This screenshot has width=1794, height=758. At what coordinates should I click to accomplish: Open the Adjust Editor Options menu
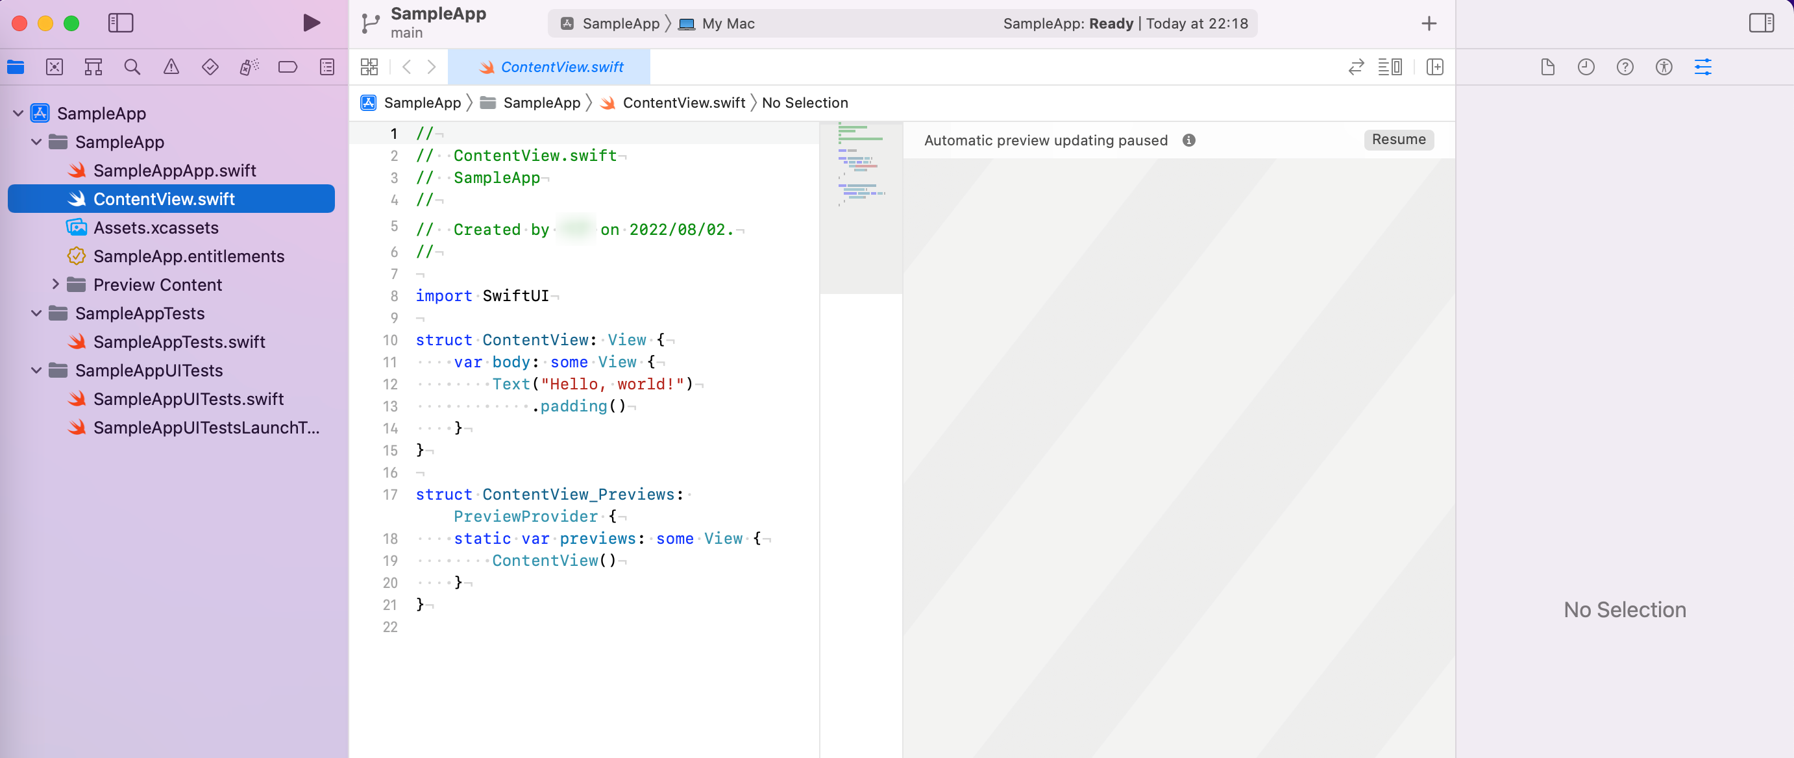click(1390, 67)
